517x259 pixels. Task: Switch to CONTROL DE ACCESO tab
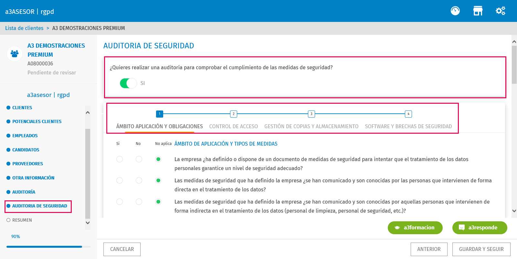coord(234,126)
